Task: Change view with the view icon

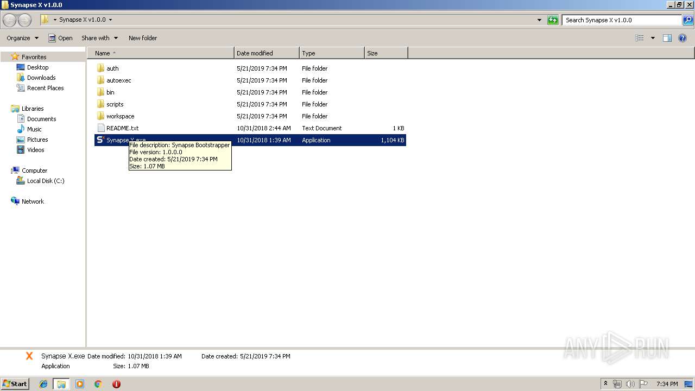Action: pos(640,38)
